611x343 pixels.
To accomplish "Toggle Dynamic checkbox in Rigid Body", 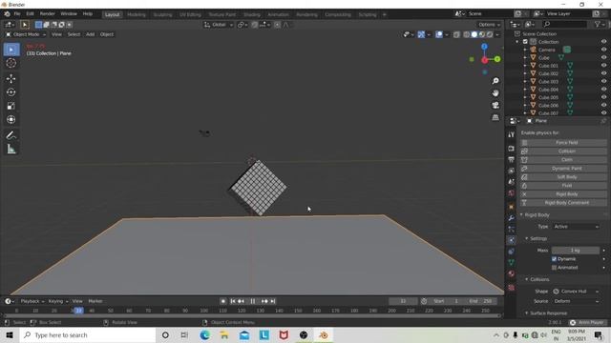I will point(554,258).
